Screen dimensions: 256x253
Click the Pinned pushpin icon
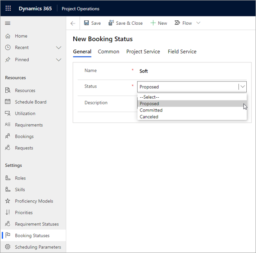point(8,60)
